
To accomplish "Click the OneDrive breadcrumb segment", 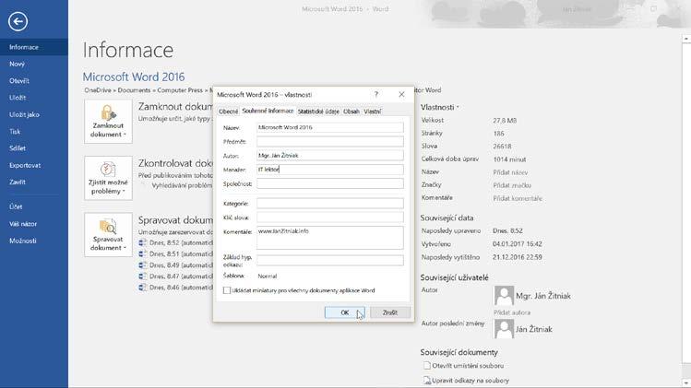I will pyautogui.click(x=98, y=89).
